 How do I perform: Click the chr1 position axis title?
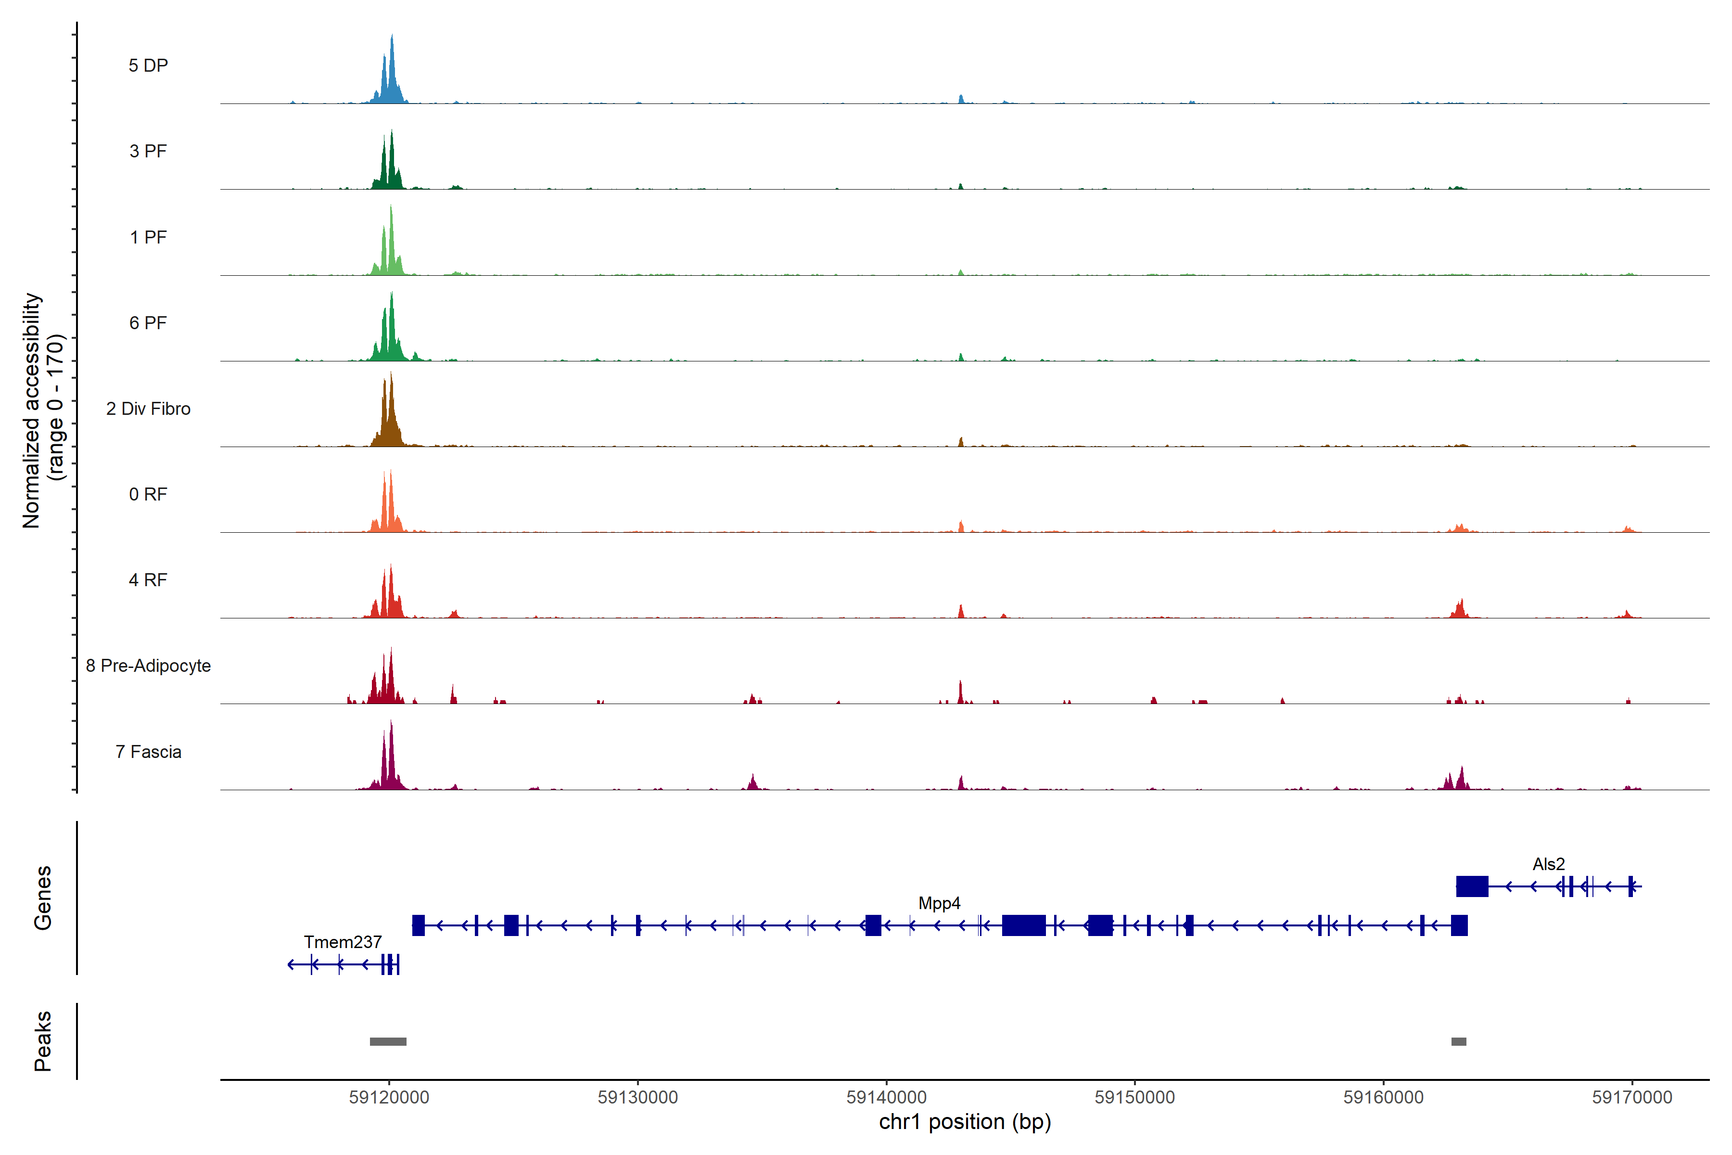(x=965, y=1122)
